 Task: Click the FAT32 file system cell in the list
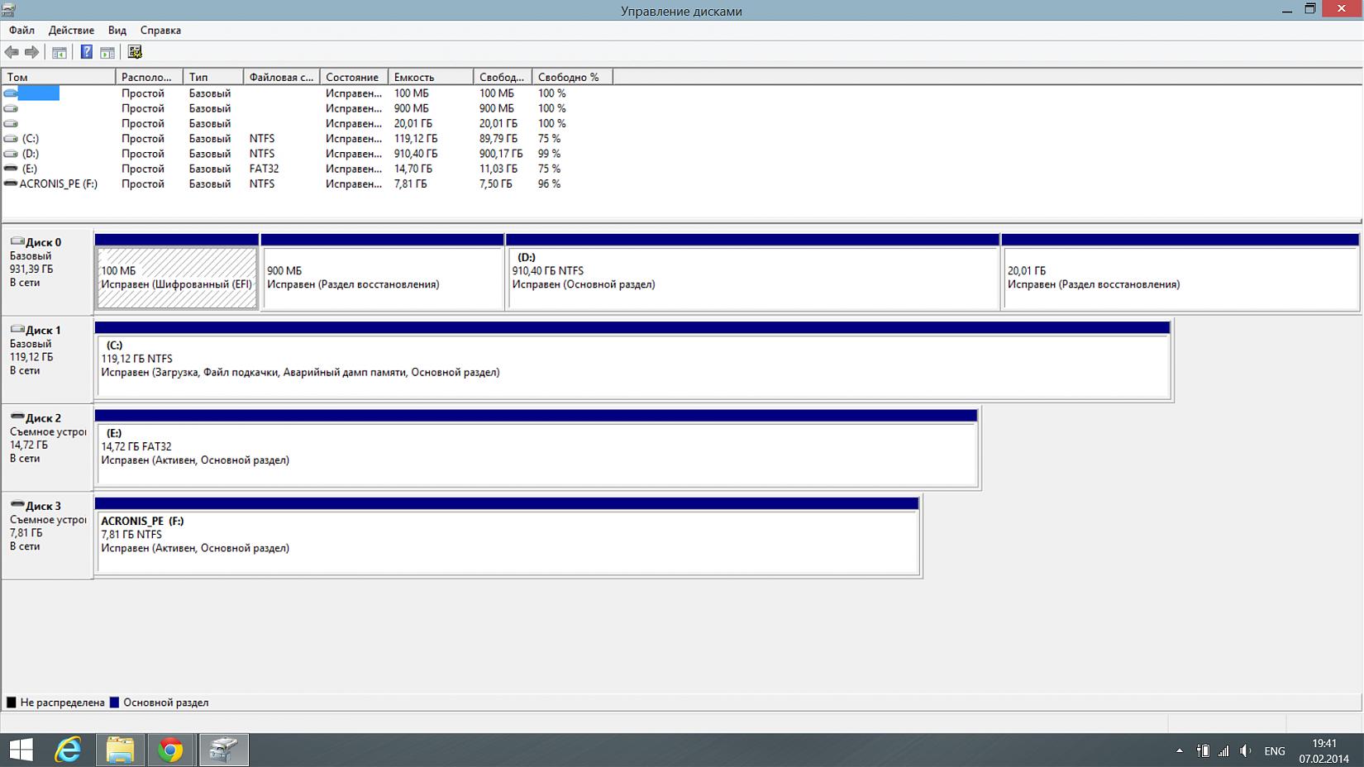[265, 169]
